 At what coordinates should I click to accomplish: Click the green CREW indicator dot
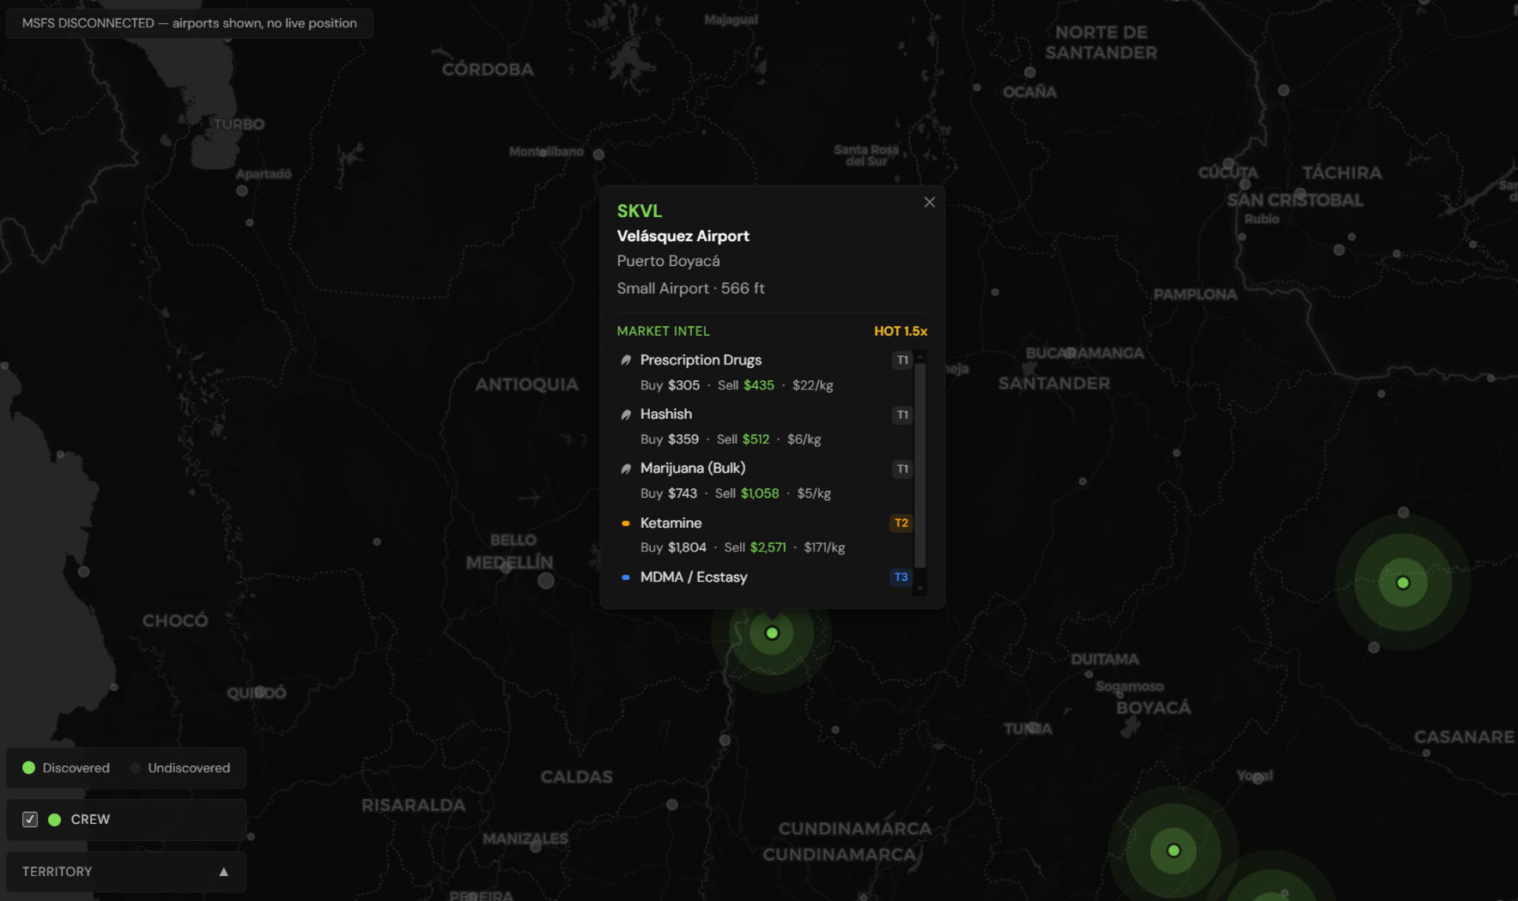pos(54,819)
